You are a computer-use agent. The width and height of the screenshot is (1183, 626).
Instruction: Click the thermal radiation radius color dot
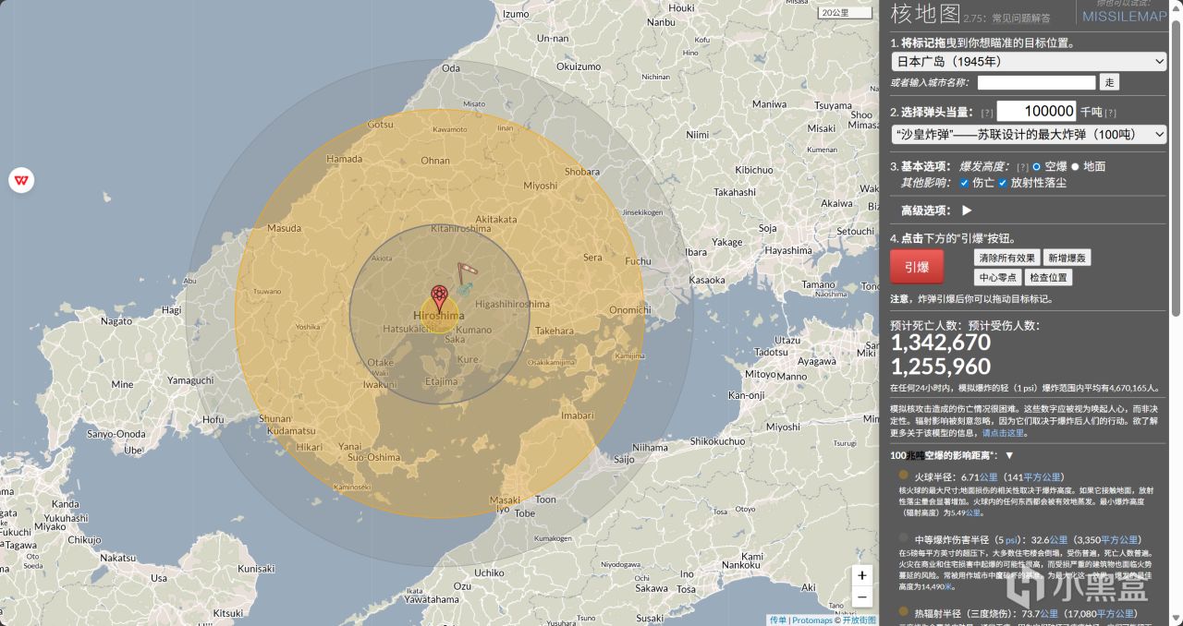[x=903, y=610]
